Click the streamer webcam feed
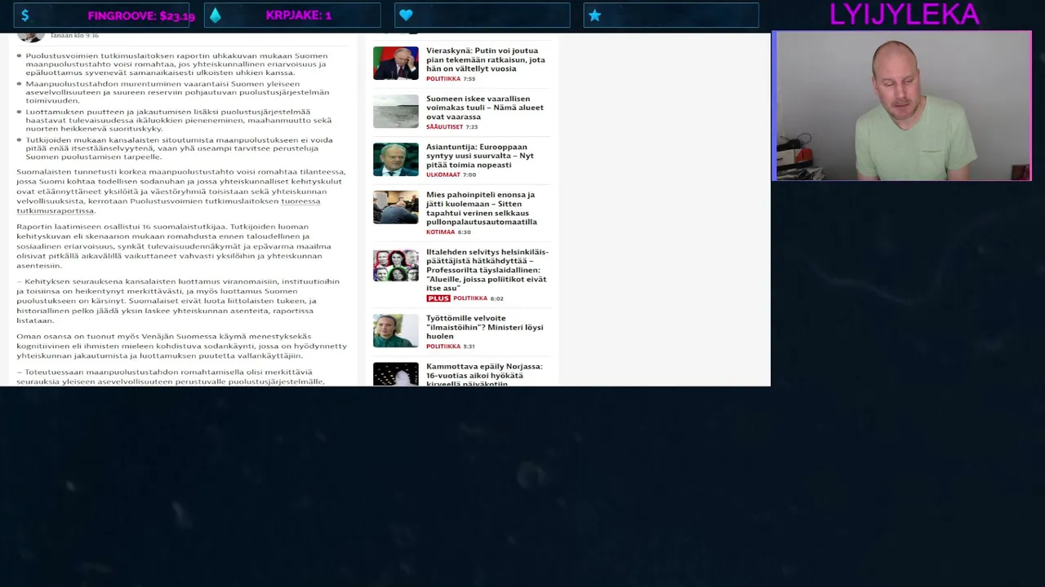The height and width of the screenshot is (587, 1045). (x=902, y=106)
